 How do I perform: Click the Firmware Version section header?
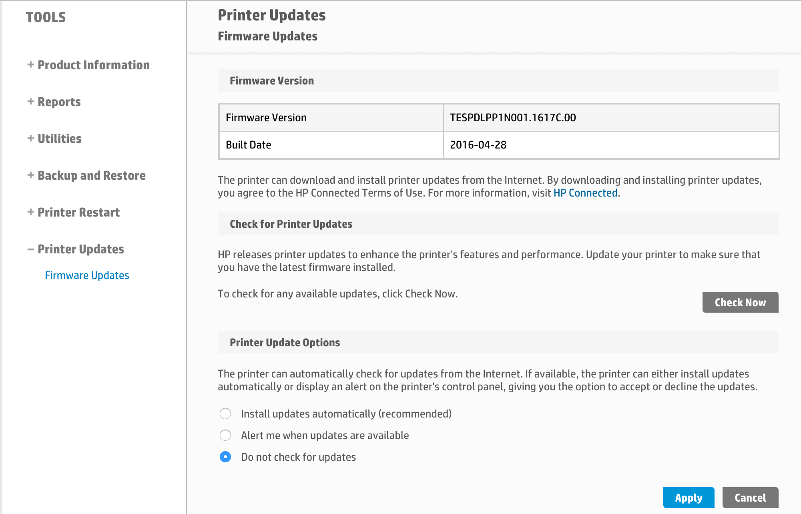pyautogui.click(x=271, y=80)
